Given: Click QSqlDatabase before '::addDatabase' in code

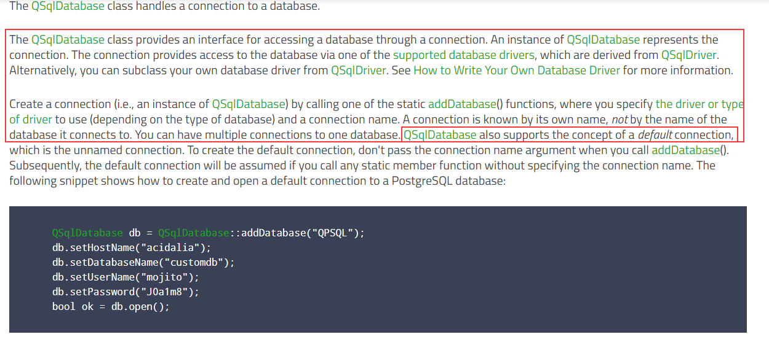Looking at the screenshot, I should coord(193,233).
